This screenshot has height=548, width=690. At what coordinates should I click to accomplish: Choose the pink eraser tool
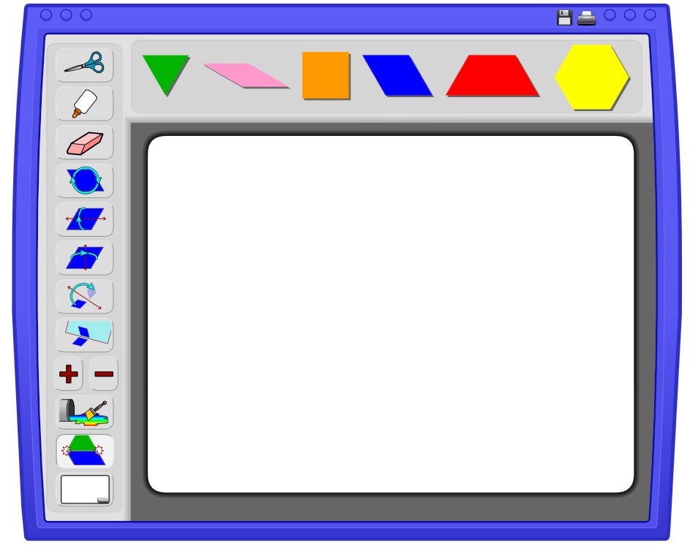click(x=84, y=142)
